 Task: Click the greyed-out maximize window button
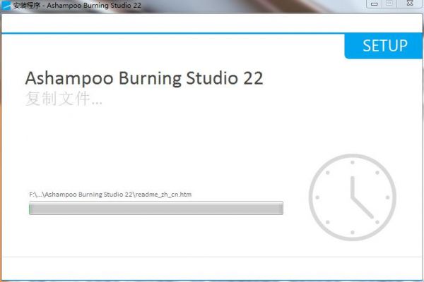click(389, 4)
